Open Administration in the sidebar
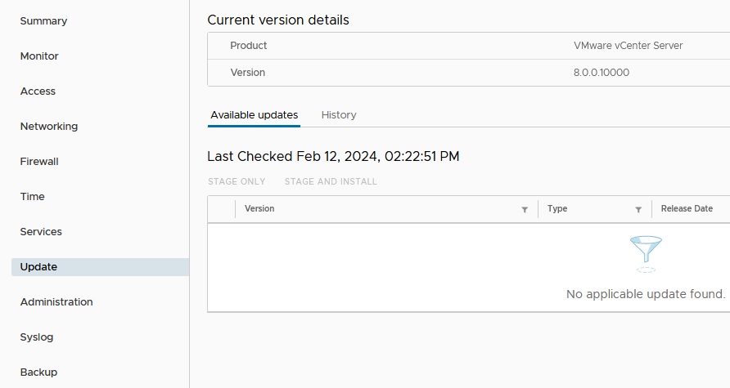The height and width of the screenshot is (388, 730). coord(56,302)
